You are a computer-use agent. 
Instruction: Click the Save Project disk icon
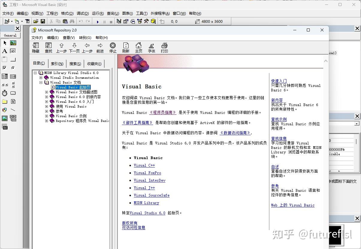coord(43,21)
